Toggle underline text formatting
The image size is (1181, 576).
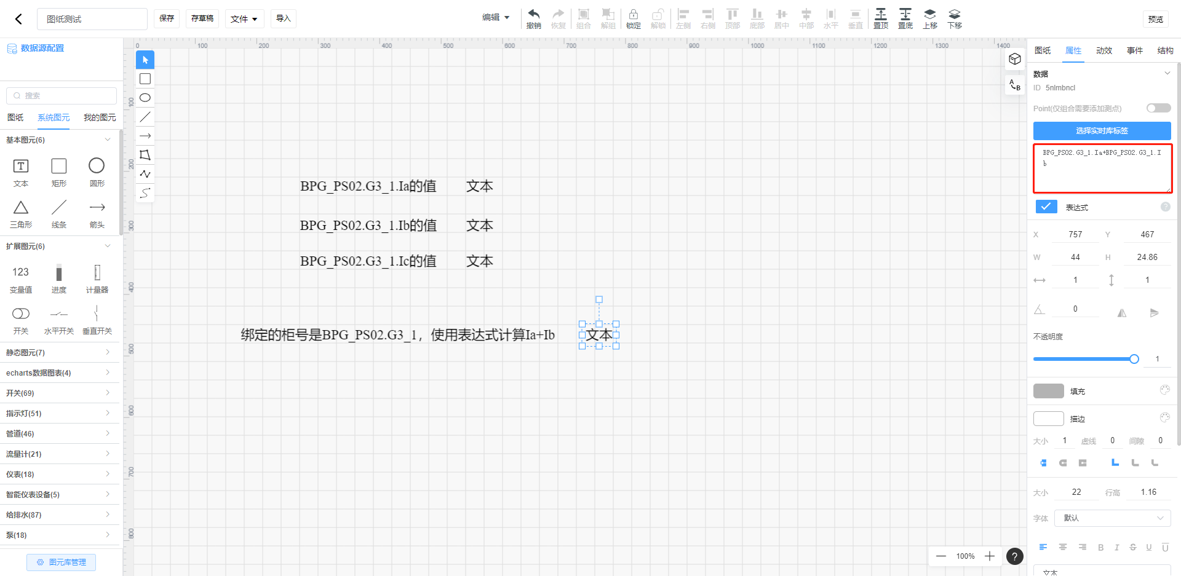tap(1148, 547)
